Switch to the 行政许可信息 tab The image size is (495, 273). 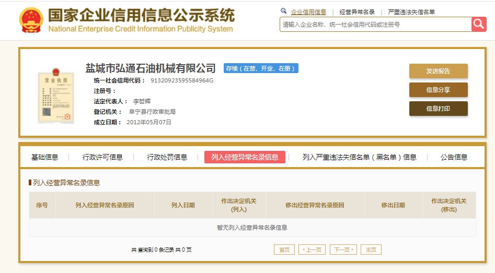pos(102,157)
